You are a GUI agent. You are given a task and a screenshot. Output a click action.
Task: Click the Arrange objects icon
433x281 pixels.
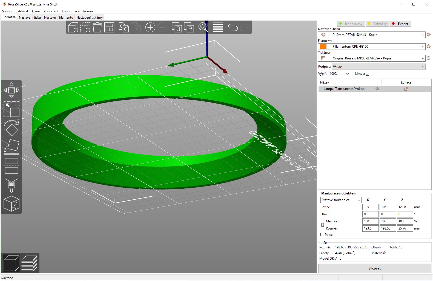point(109,28)
